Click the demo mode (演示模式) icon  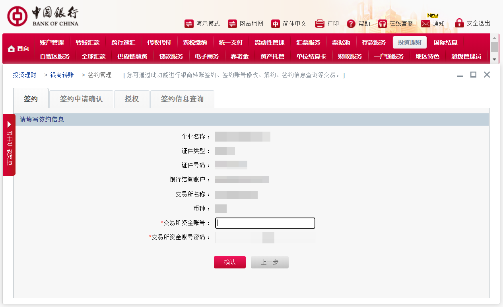(189, 24)
